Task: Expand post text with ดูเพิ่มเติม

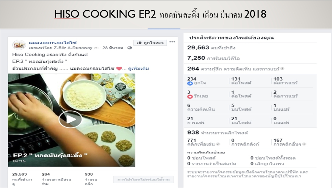Action: point(138,69)
